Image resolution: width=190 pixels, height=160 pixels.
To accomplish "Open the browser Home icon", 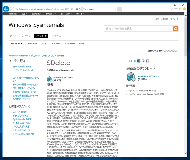I will (x=172, y=9).
